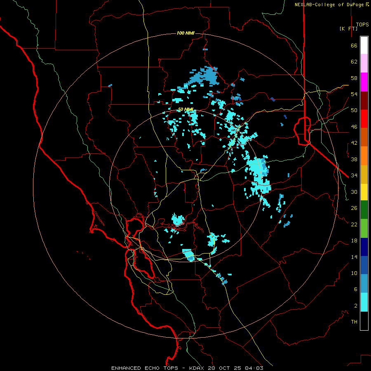Click the '50 NMI' range ring label
The image size is (371, 371).
185,109
